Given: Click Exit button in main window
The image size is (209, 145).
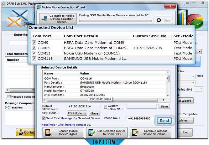Looking at the screenshot, I should pyautogui.click(x=185, y=132).
